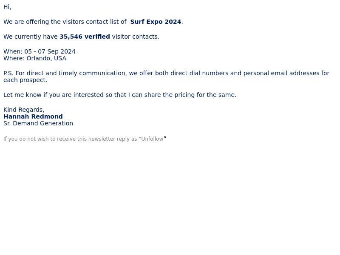
Task: Click the bold 'Surf Expo 2024' text
Action: coord(156,22)
